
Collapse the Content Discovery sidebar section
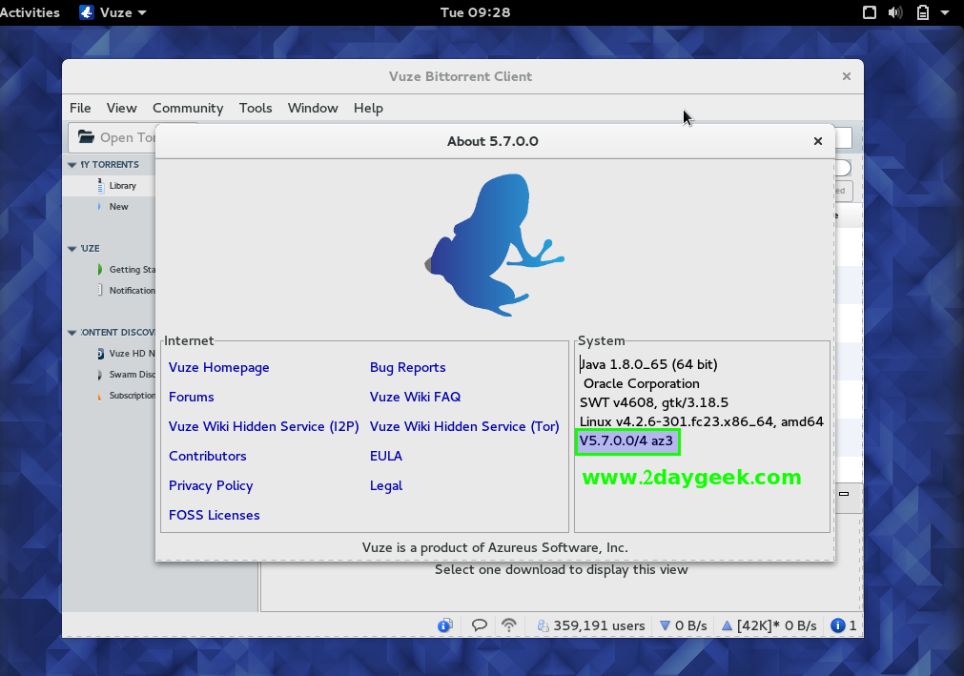click(72, 333)
